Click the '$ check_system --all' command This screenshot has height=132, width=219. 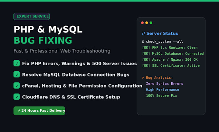pyautogui.click(x=162, y=42)
